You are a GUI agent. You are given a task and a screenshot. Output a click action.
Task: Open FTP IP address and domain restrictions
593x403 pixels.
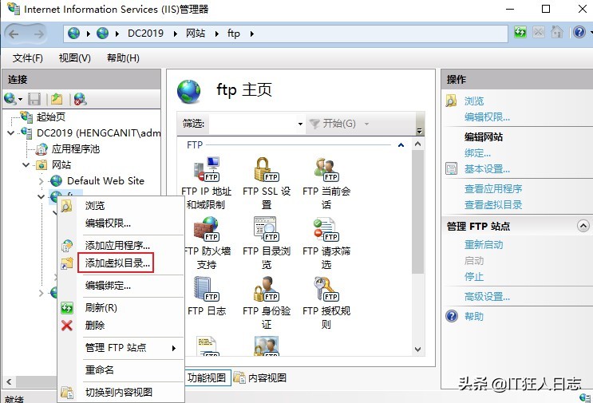[207, 184]
